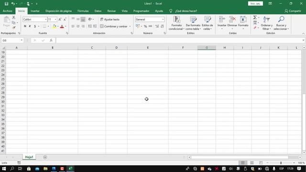Increase font size with the large A
Image resolution: width=306 pixels, height=172 pixels.
click(x=60, y=19)
